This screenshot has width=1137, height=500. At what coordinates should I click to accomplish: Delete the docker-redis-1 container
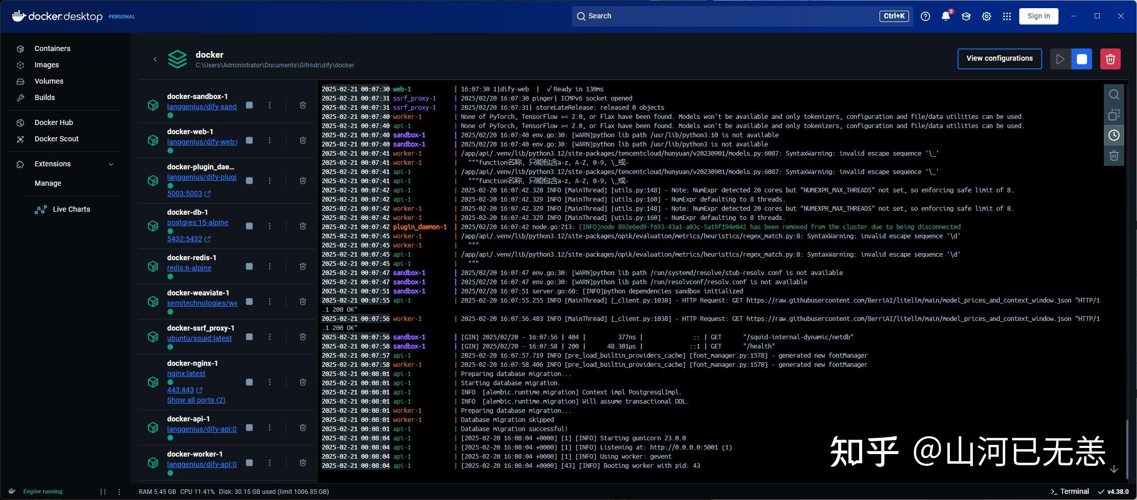[x=302, y=266]
